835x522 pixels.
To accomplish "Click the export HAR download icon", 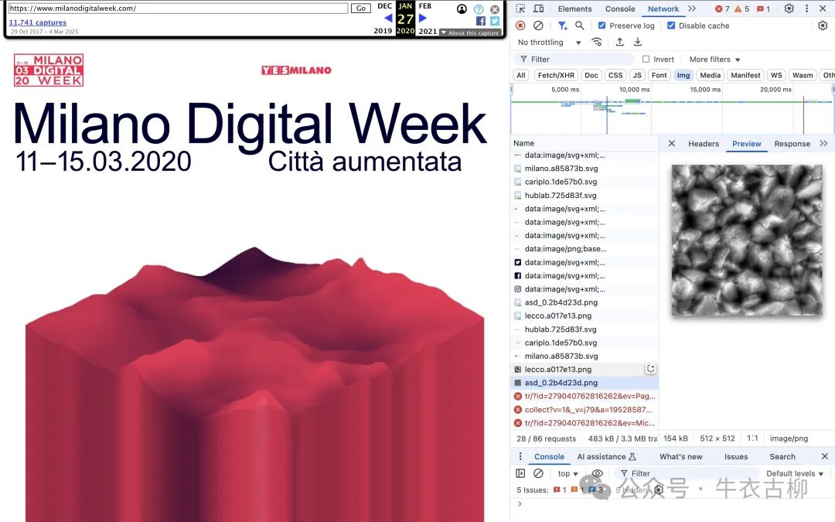I will [637, 42].
